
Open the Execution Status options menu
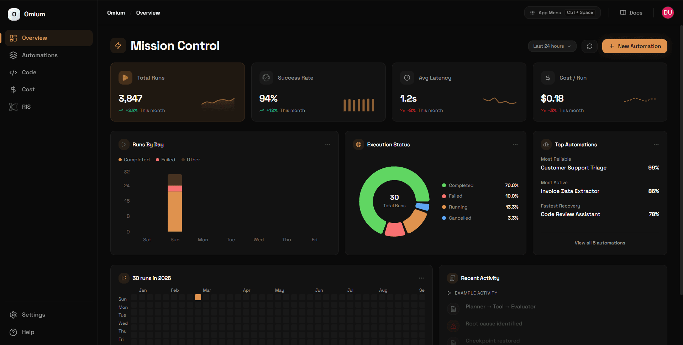click(515, 145)
